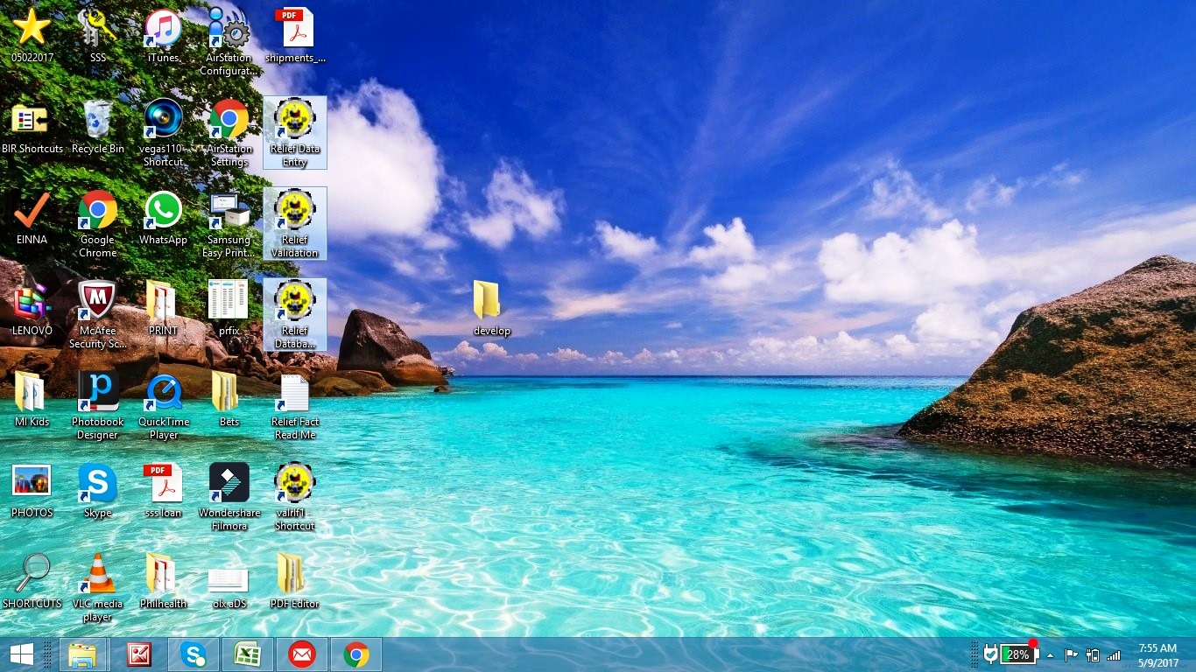1196x672 pixels.
Task: Open Excel from the taskbar
Action: pyautogui.click(x=248, y=654)
